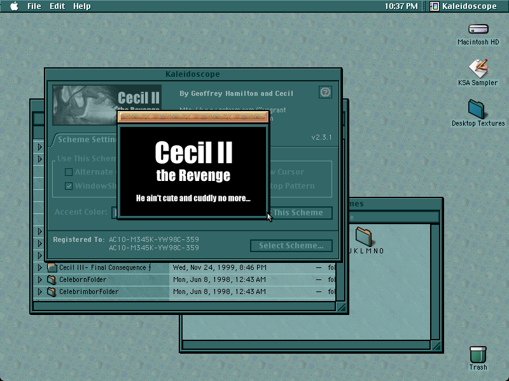509x381 pixels.
Task: Expand the CelebornFolder row
Action: coord(40,279)
